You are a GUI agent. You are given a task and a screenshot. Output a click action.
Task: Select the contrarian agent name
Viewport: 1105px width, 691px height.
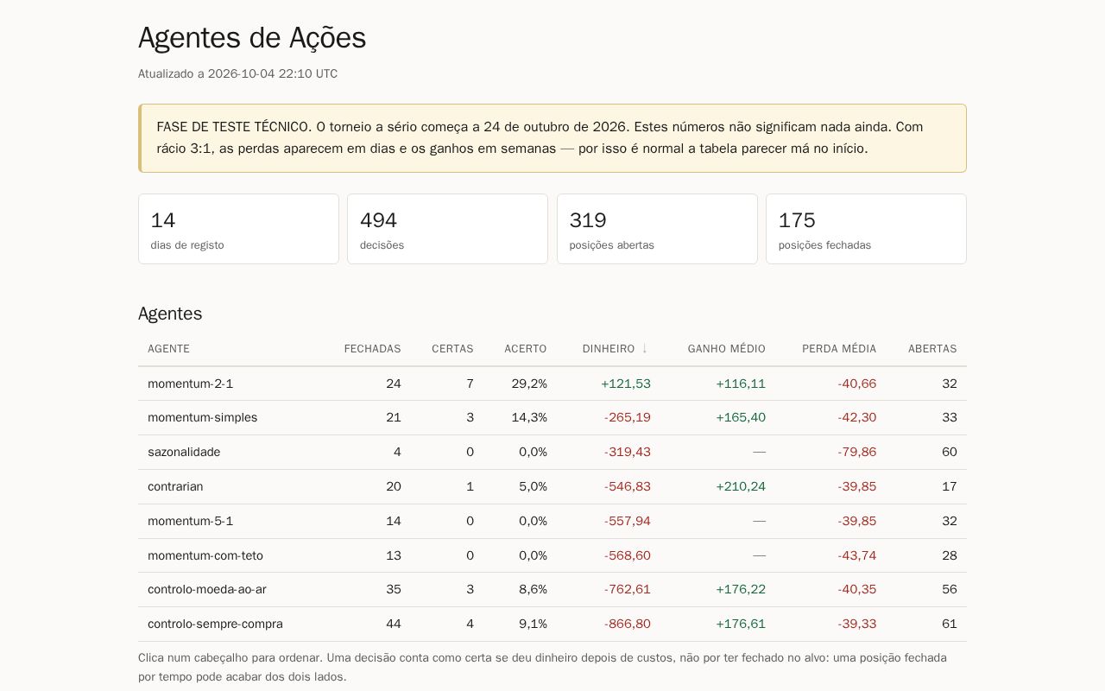(175, 487)
